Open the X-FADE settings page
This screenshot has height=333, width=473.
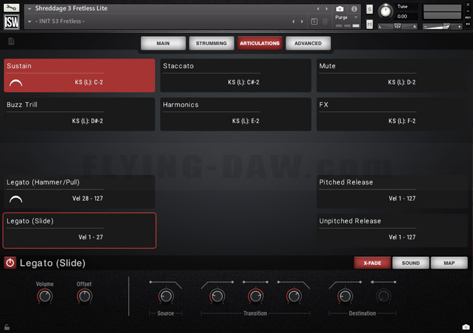pos(372,263)
